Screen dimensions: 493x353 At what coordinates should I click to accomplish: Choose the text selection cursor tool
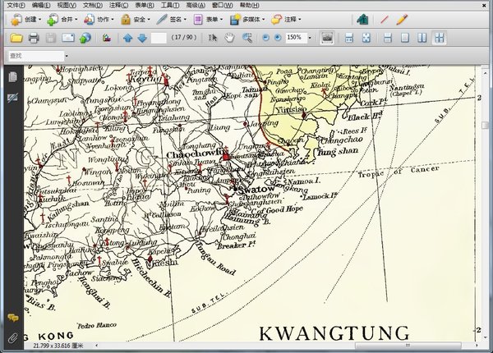pos(213,38)
